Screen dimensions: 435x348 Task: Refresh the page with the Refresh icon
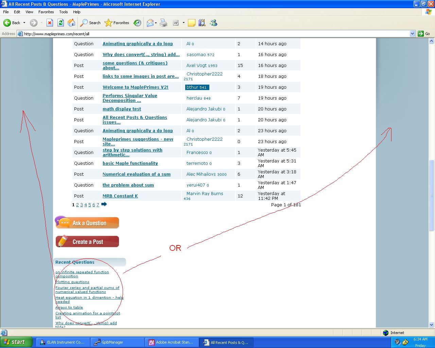pyautogui.click(x=60, y=23)
